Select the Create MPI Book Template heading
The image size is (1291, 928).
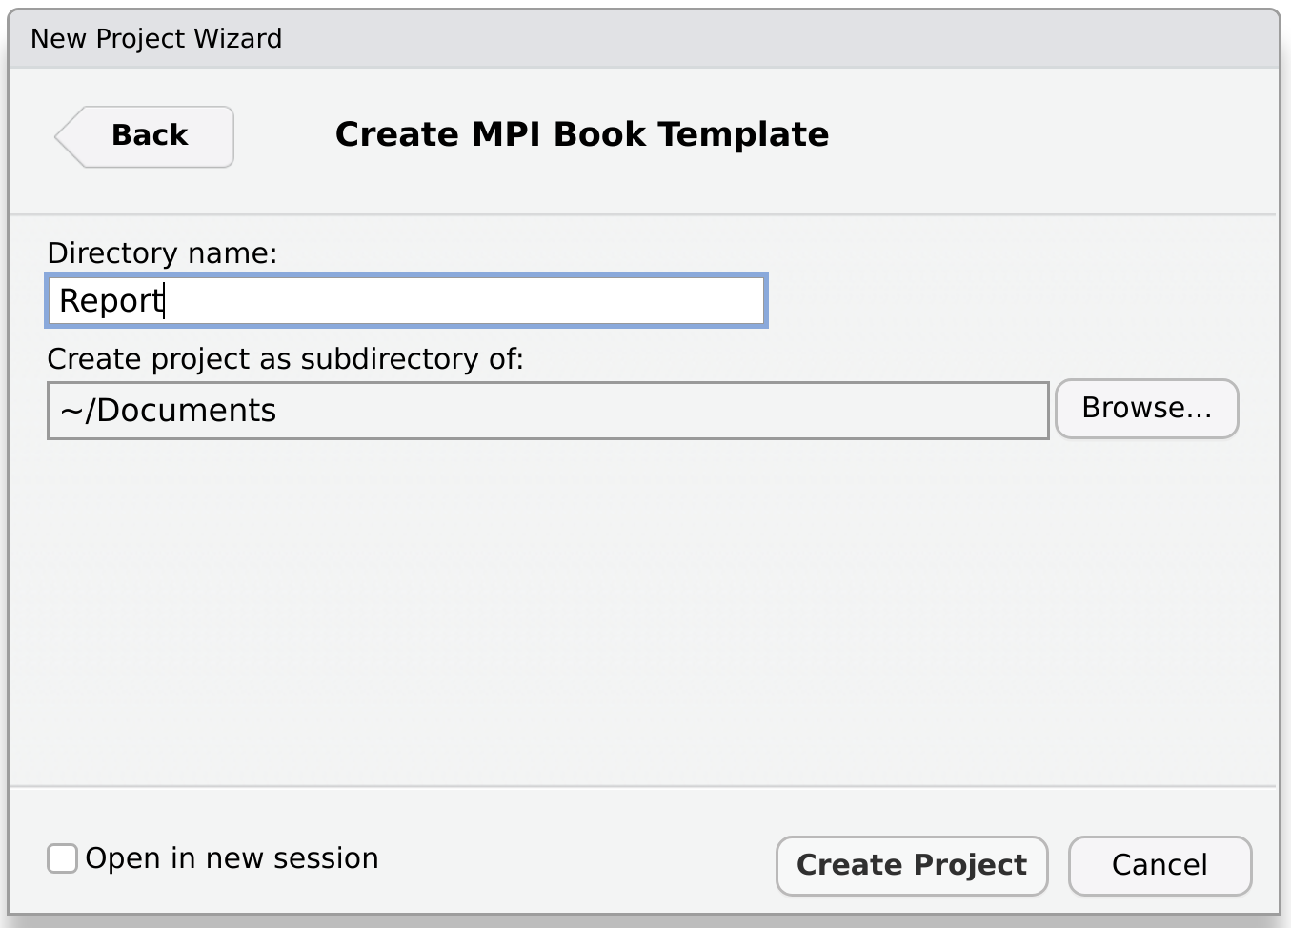[x=579, y=134]
